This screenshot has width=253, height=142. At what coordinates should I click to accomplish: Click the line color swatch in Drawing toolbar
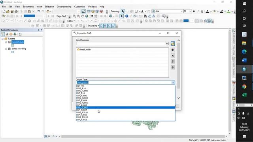pos(222,11)
